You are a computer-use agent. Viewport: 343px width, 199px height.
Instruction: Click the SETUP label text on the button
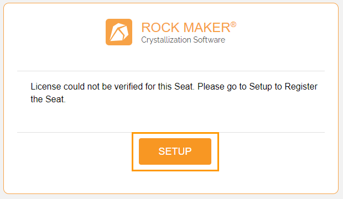tap(175, 151)
